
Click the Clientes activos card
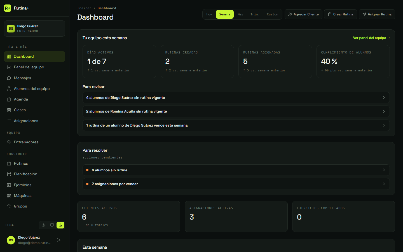[129, 216]
